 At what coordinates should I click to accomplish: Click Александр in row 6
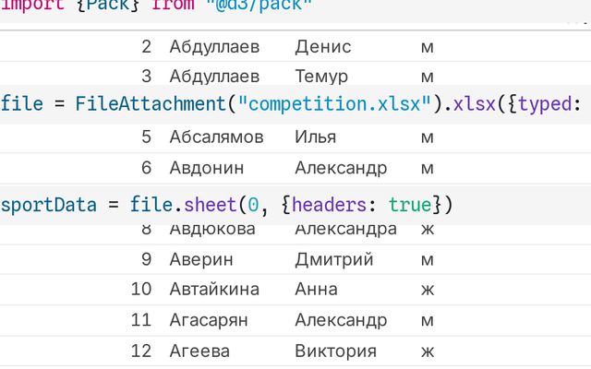coord(341,168)
